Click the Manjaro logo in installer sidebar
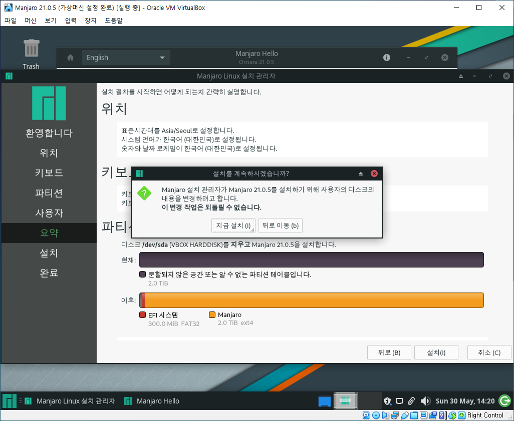This screenshot has width=514, height=421. tap(49, 103)
